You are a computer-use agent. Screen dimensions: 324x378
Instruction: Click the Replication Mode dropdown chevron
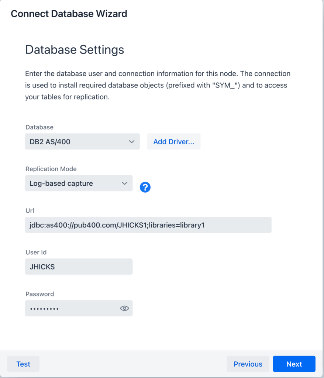(125, 183)
